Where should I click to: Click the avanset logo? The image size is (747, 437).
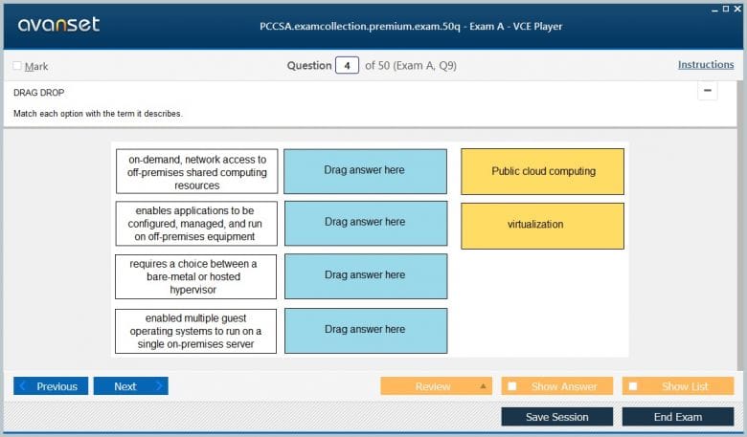point(58,24)
